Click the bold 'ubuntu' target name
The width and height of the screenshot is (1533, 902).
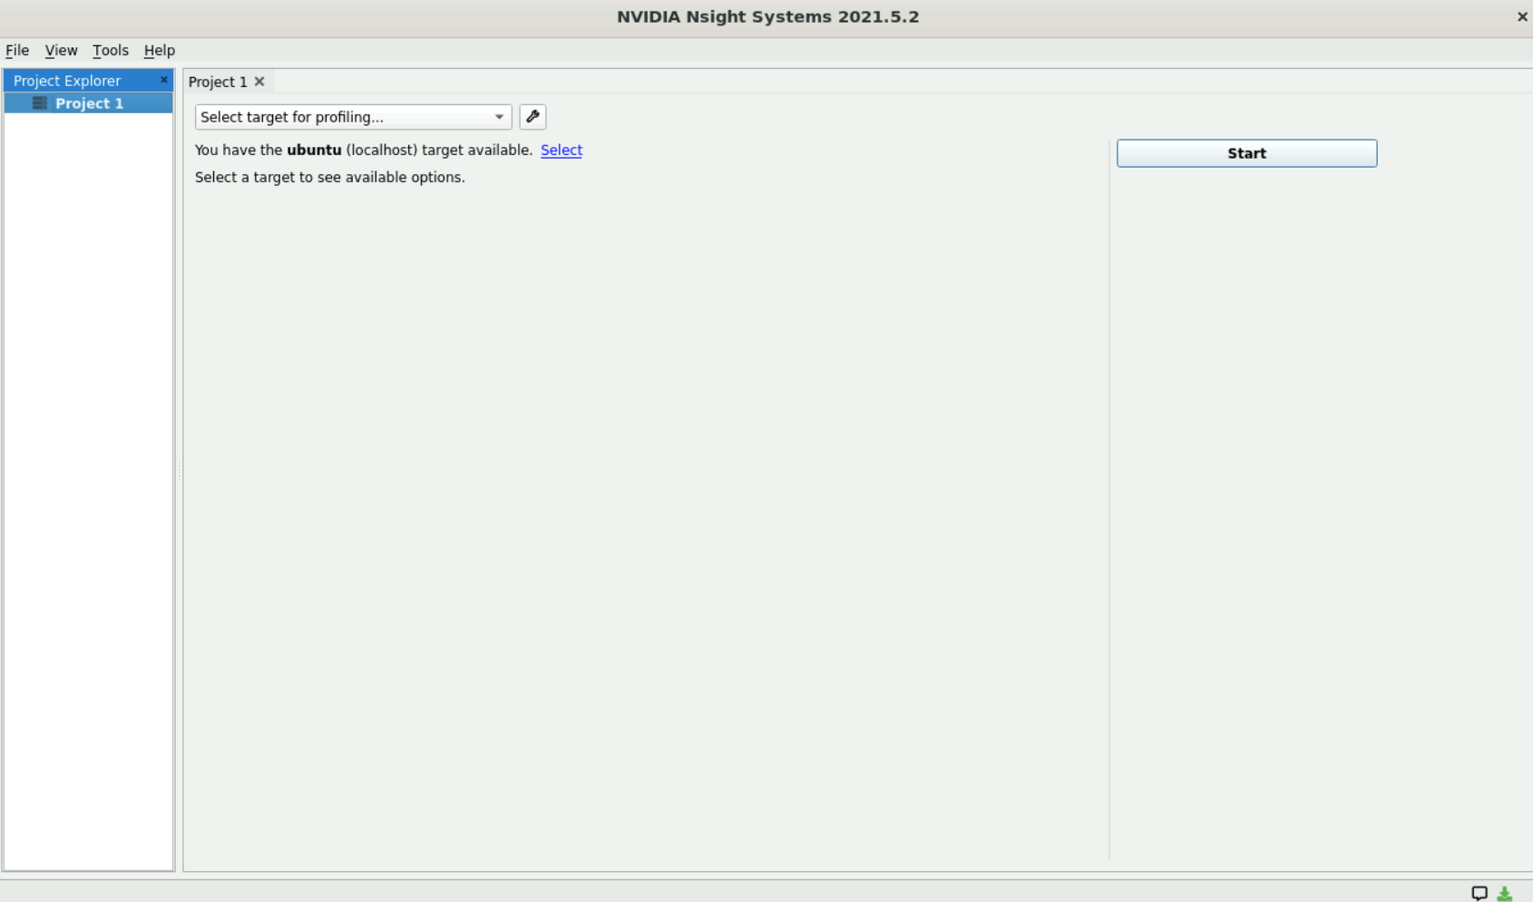tap(314, 150)
